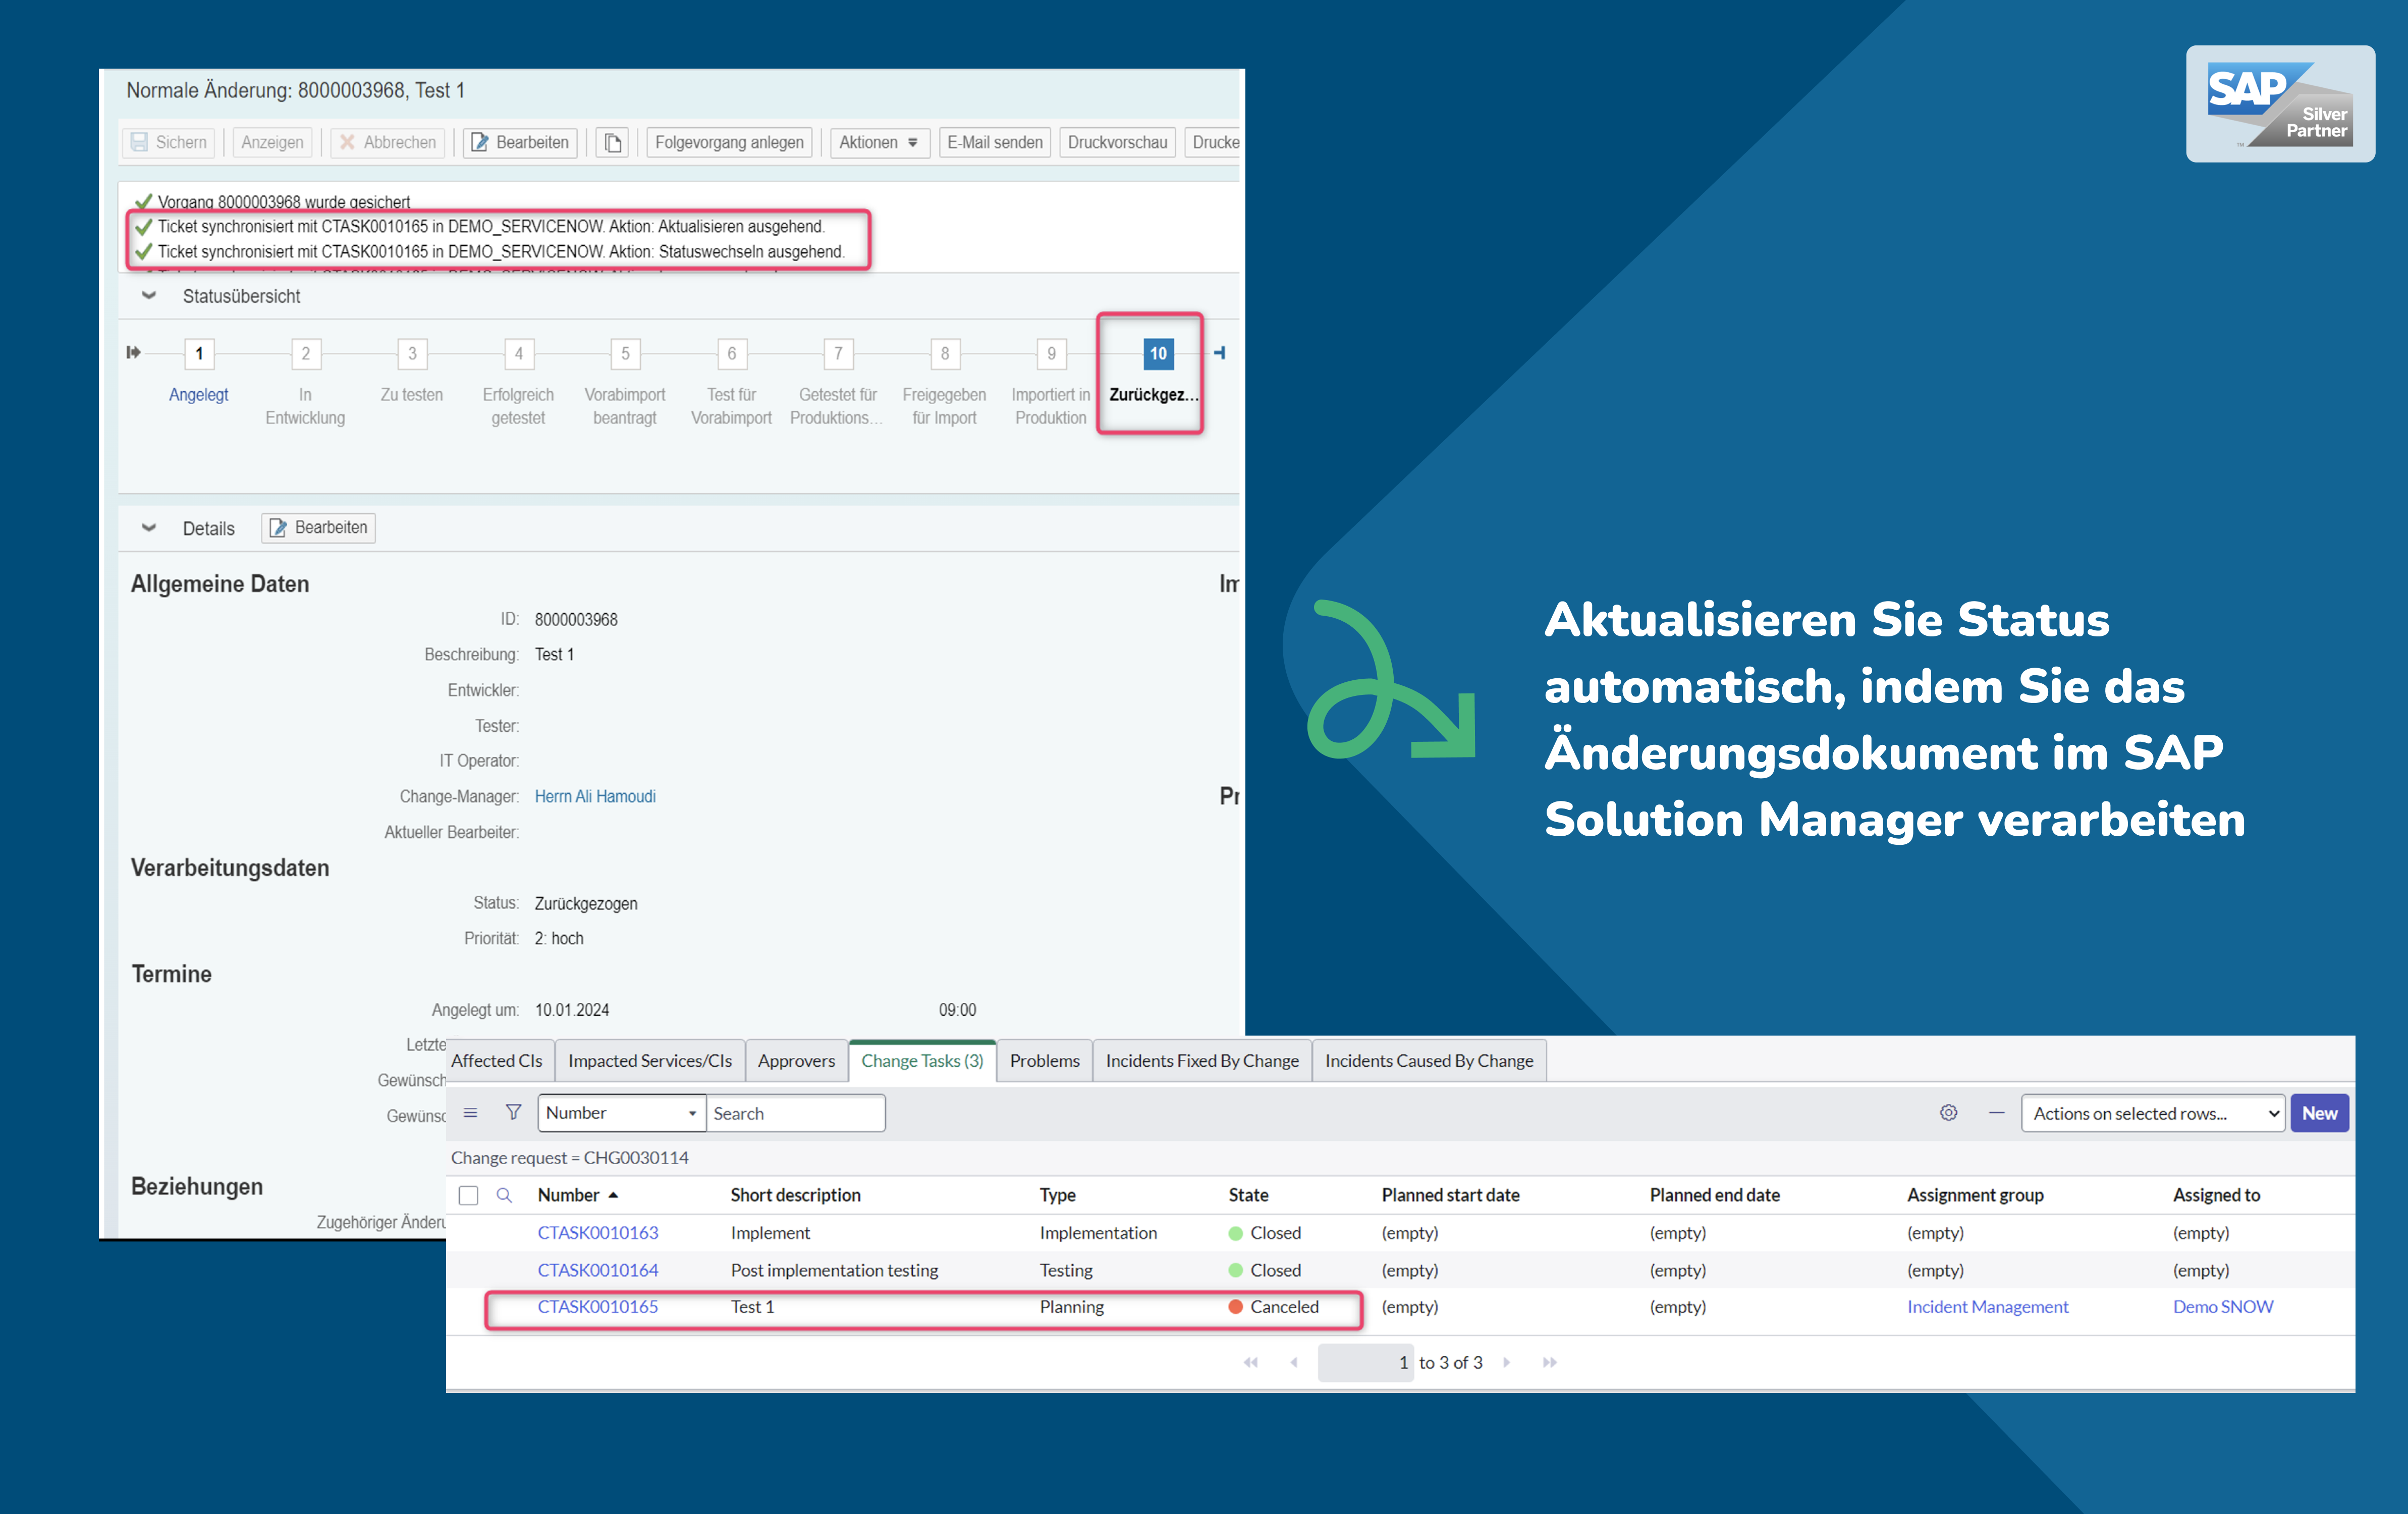2408x1514 pixels.
Task: Select status step 3 Zu testen
Action: pos(412,353)
